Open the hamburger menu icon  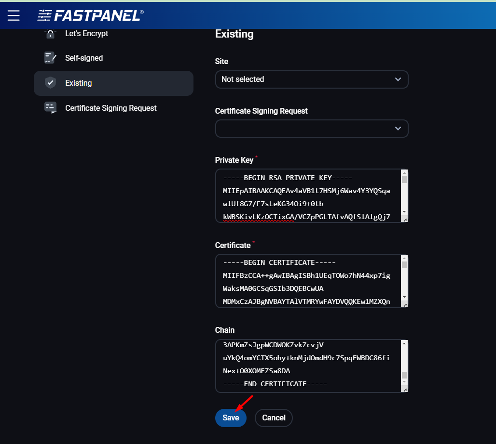(14, 15)
